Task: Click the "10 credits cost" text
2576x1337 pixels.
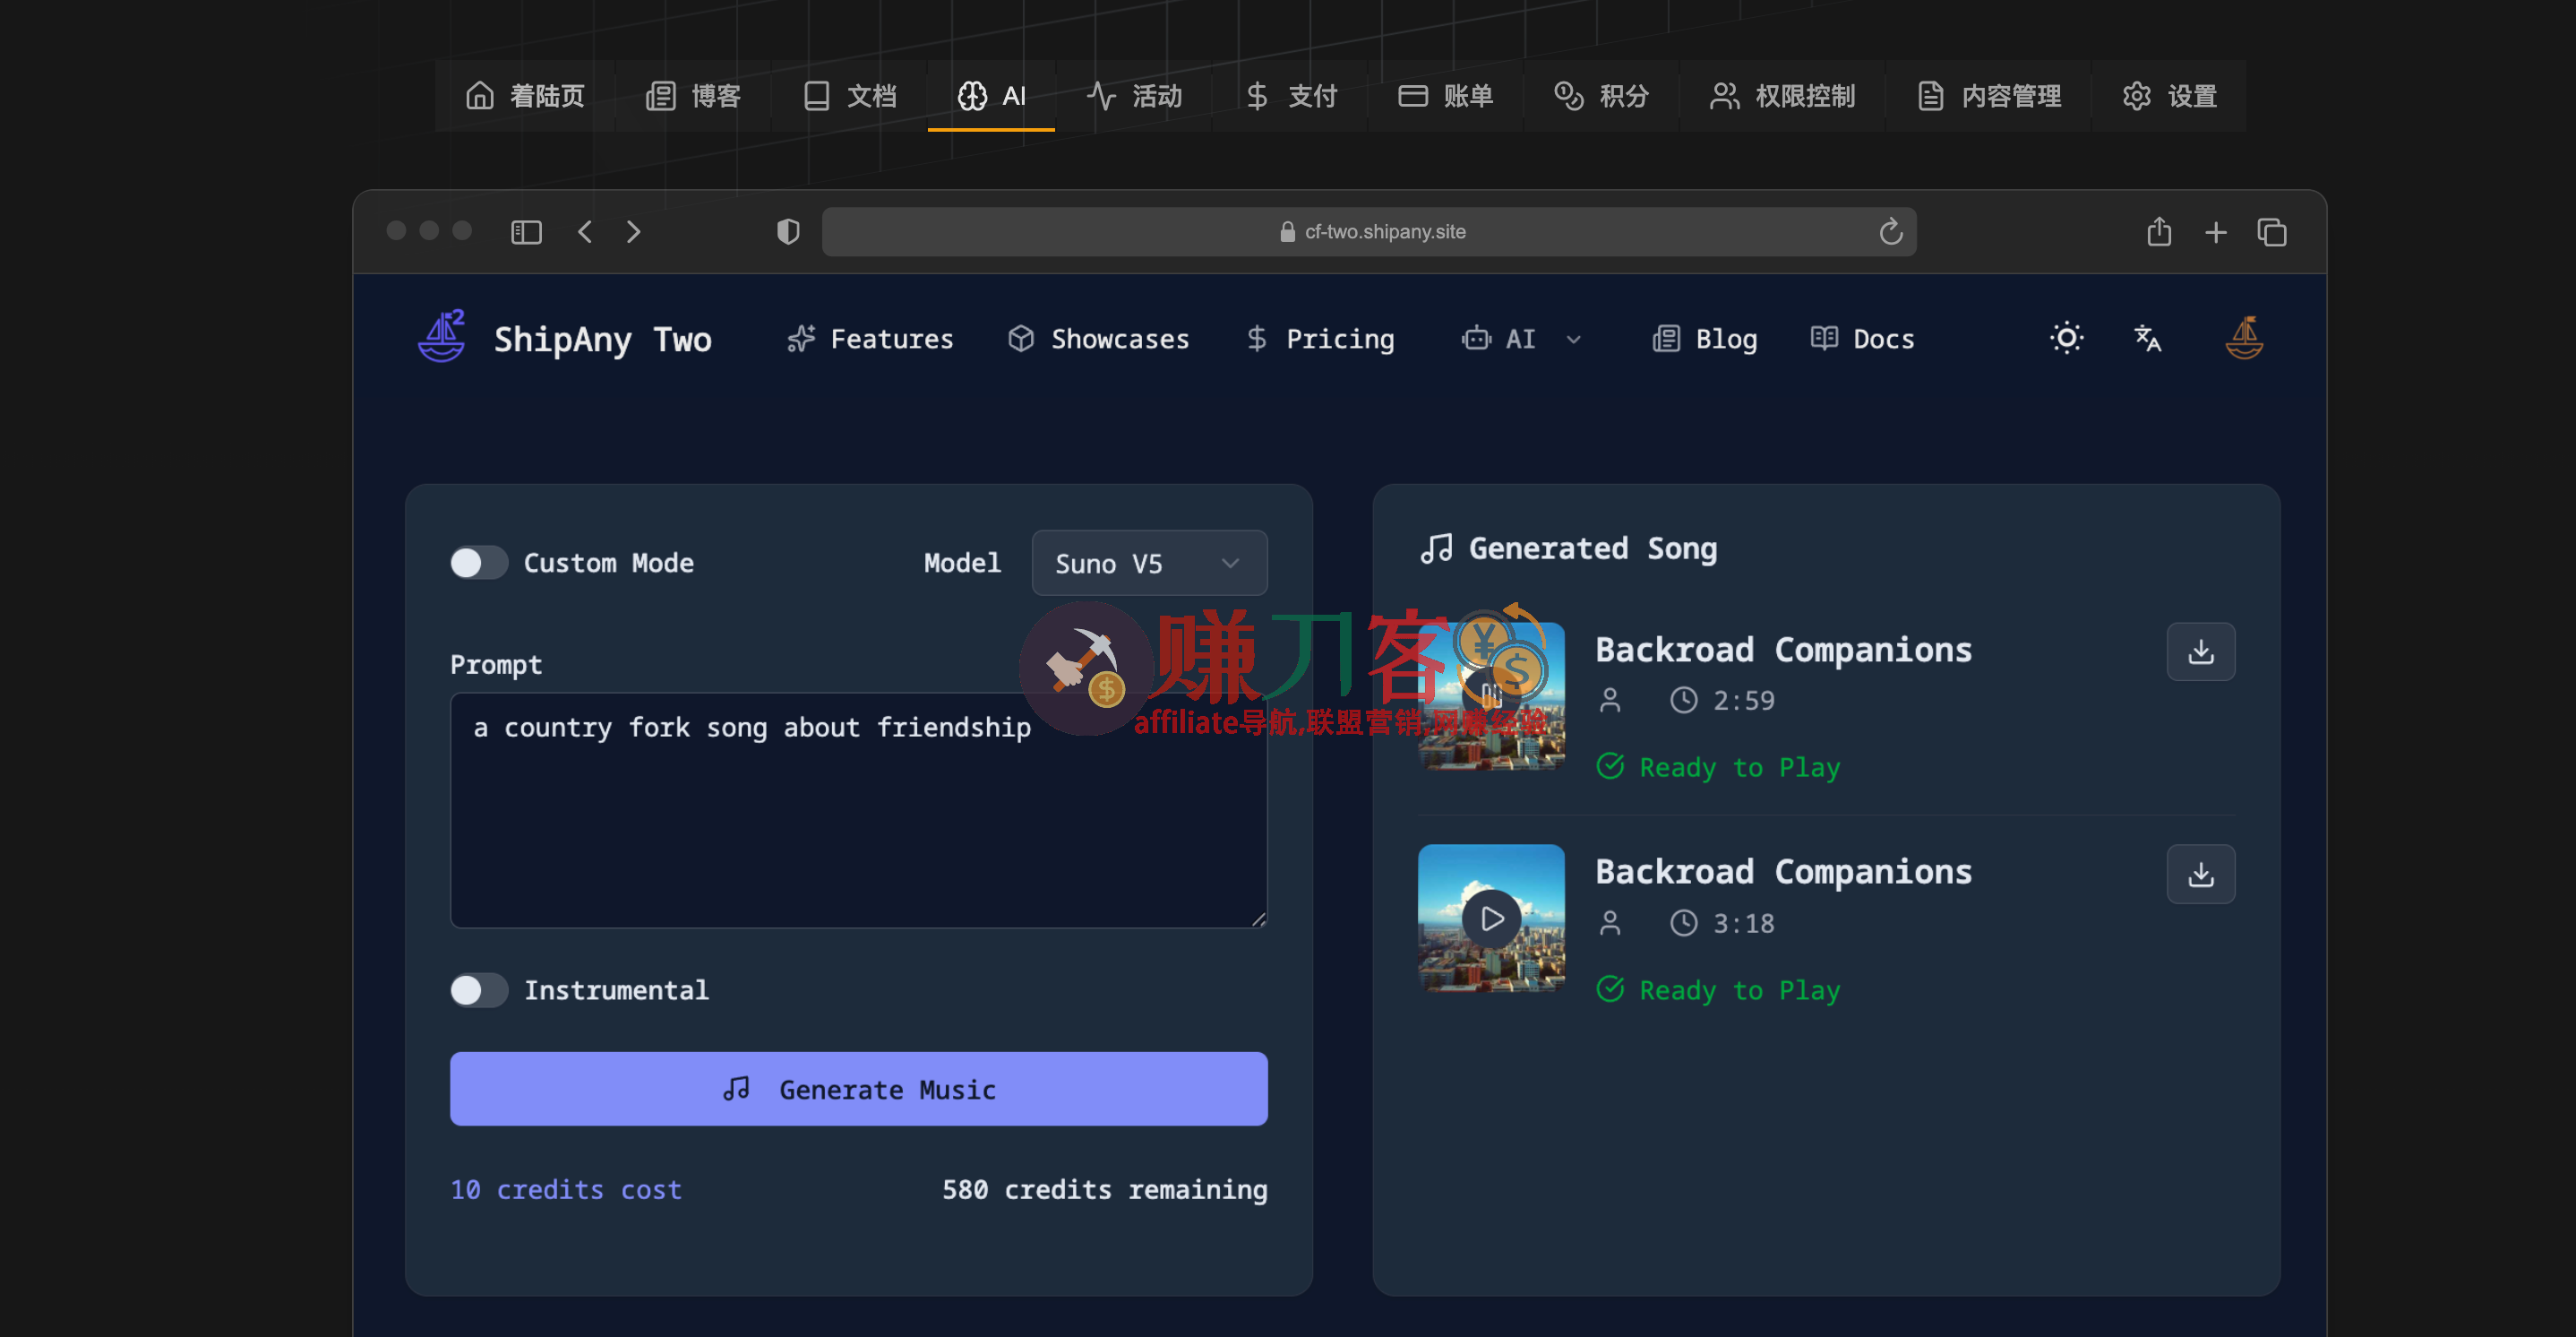Action: click(x=566, y=1189)
